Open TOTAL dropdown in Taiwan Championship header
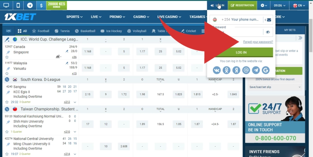 160,110
